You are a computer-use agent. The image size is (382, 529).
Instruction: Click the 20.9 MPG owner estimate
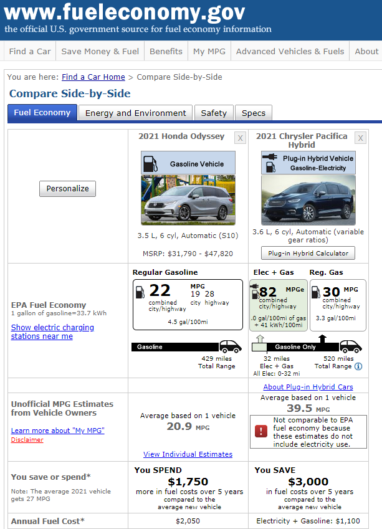click(x=188, y=426)
